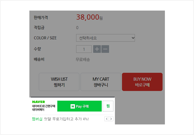Viewport: 194px width, 135px height.
Task: Decrease quantity with the minus button
Action: (105, 49)
